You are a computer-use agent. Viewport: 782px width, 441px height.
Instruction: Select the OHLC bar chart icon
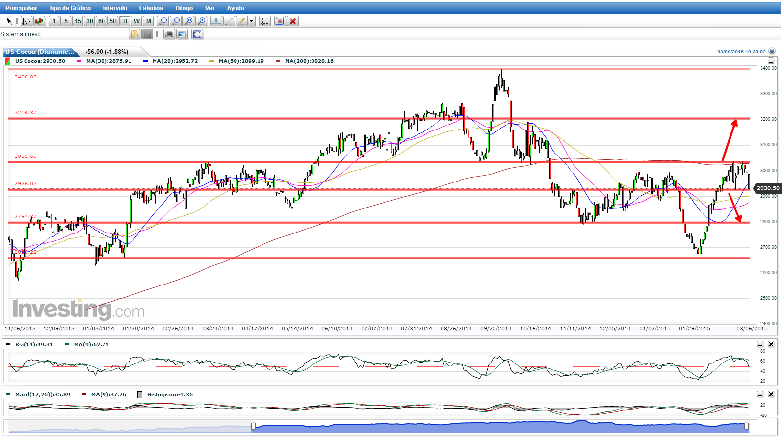click(x=26, y=21)
